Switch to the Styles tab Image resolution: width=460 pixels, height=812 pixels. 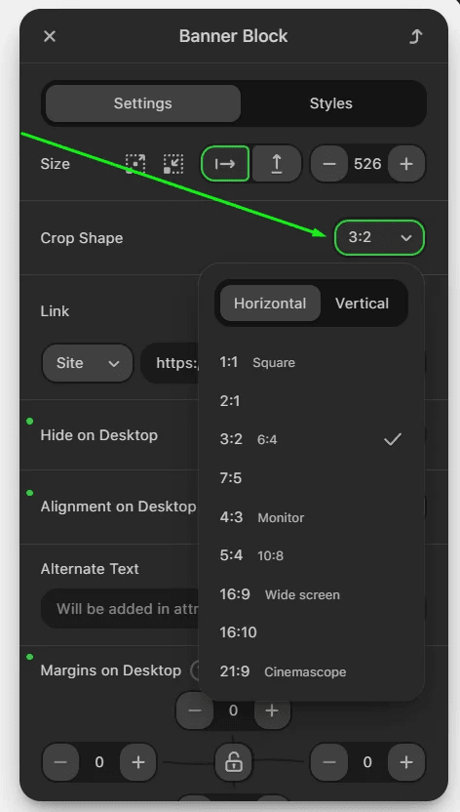pos(330,103)
